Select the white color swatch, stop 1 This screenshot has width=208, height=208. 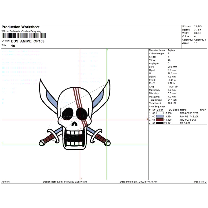point(160,113)
